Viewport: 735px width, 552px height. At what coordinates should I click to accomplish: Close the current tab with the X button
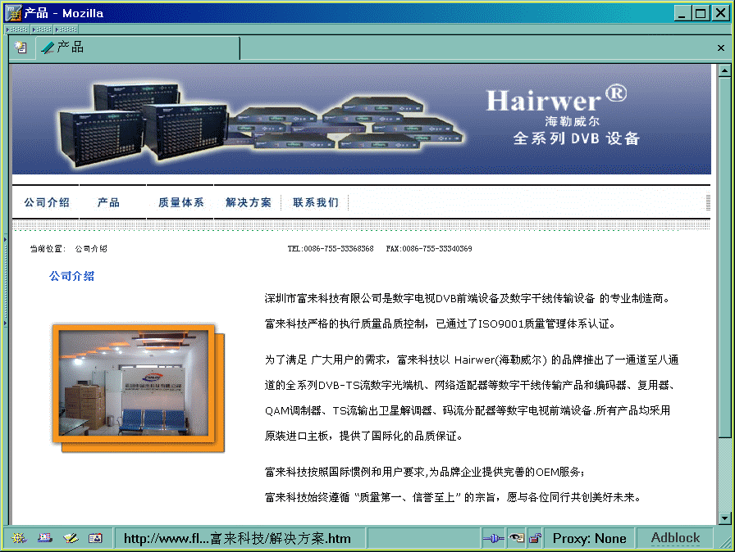[x=721, y=48]
